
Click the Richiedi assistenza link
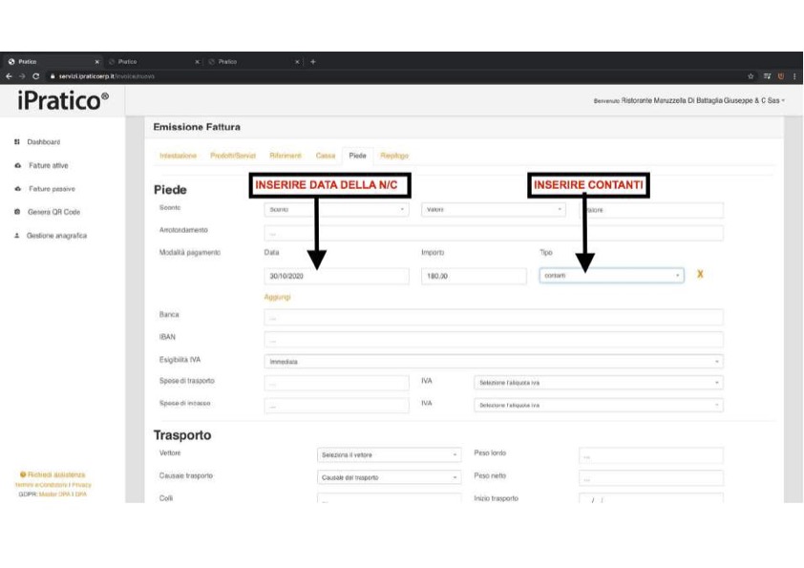pos(56,474)
